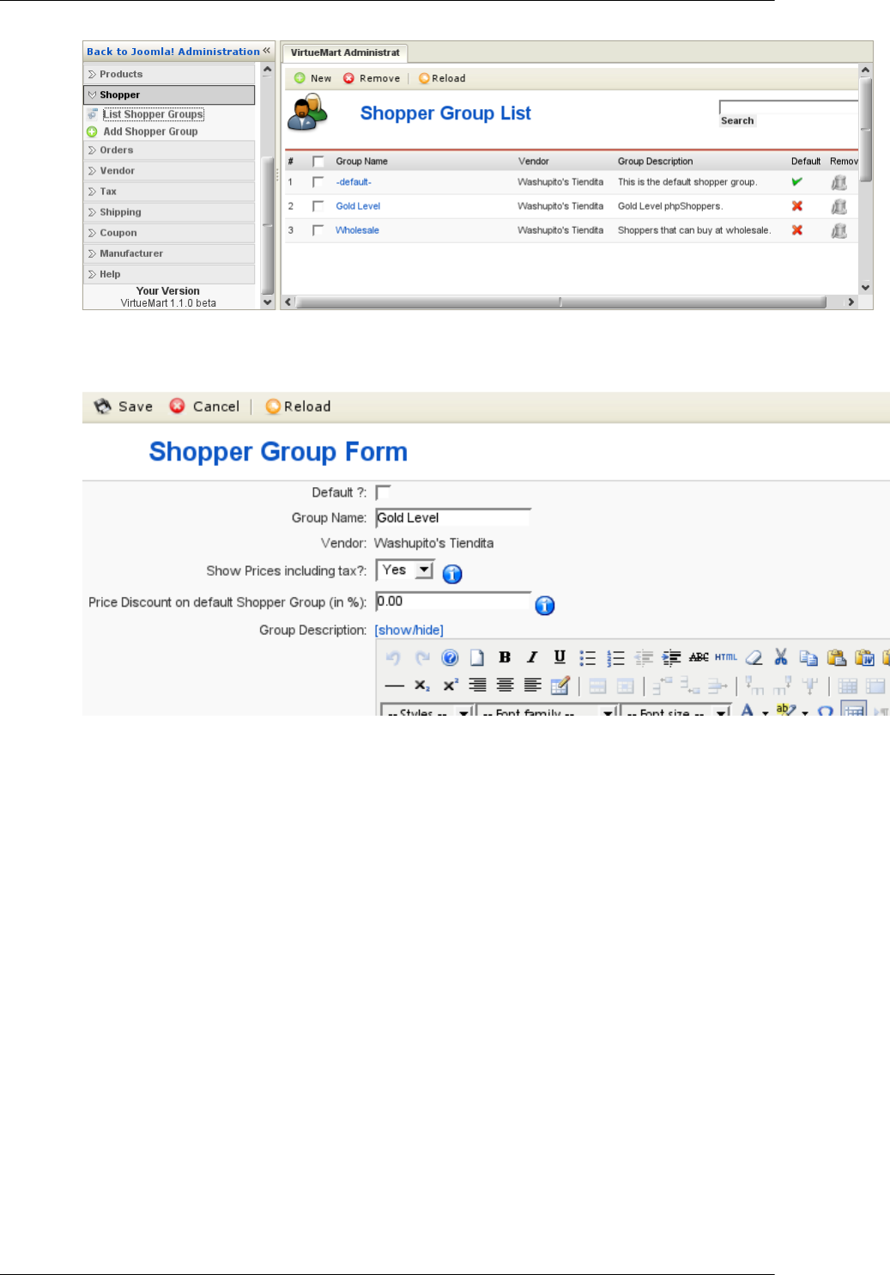Open Add Shopper Group menu item
Viewport: 890px width, 1275px height.
(150, 131)
